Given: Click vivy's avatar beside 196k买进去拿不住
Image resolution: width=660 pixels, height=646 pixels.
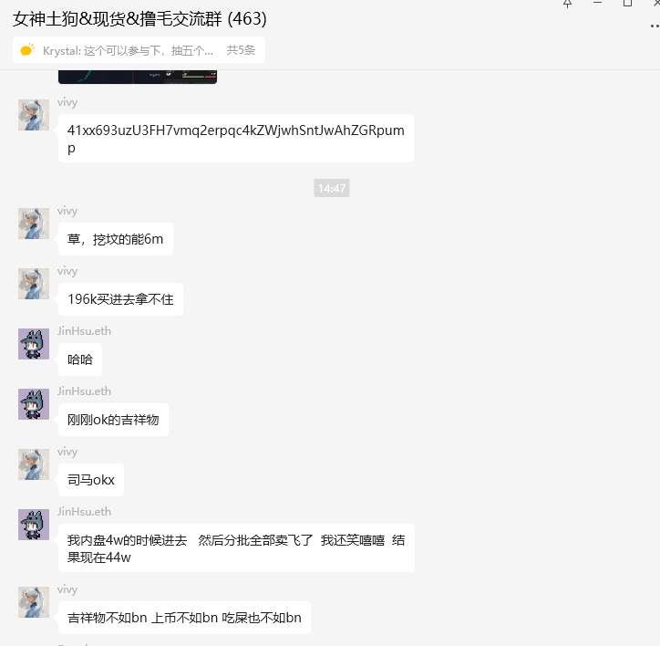Looking at the screenshot, I should pyautogui.click(x=34, y=284).
